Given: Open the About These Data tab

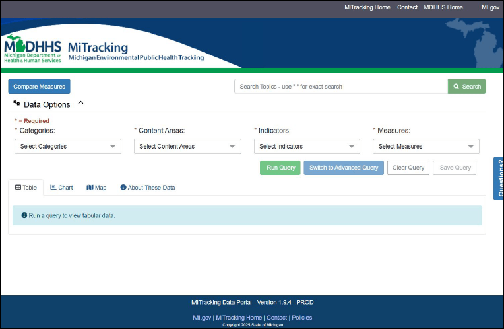Looking at the screenshot, I should click(x=148, y=188).
